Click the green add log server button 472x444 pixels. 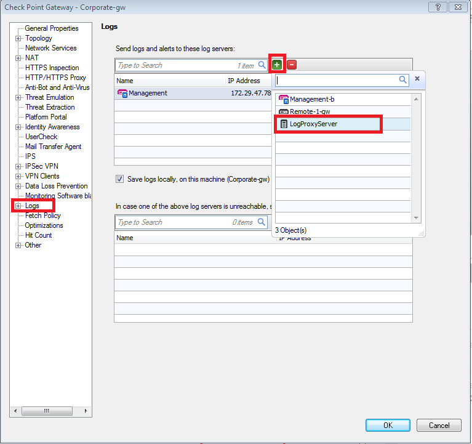tap(277, 65)
